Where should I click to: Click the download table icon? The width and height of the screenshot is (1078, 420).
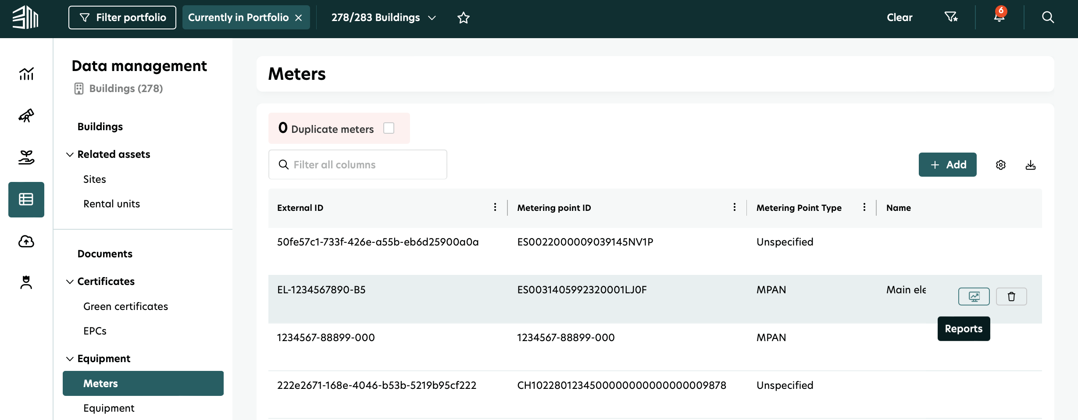click(1031, 165)
